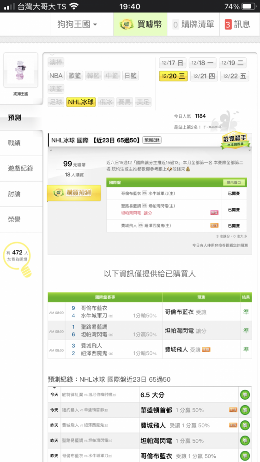Image resolution: width=260 pixels, height=462 pixels.
Task: Choose date 12/18 一
Action: tap(203, 63)
